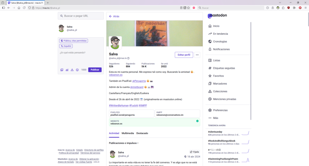Open Inicio home in sidebar
The image size is (309, 166).
coord(214,26)
